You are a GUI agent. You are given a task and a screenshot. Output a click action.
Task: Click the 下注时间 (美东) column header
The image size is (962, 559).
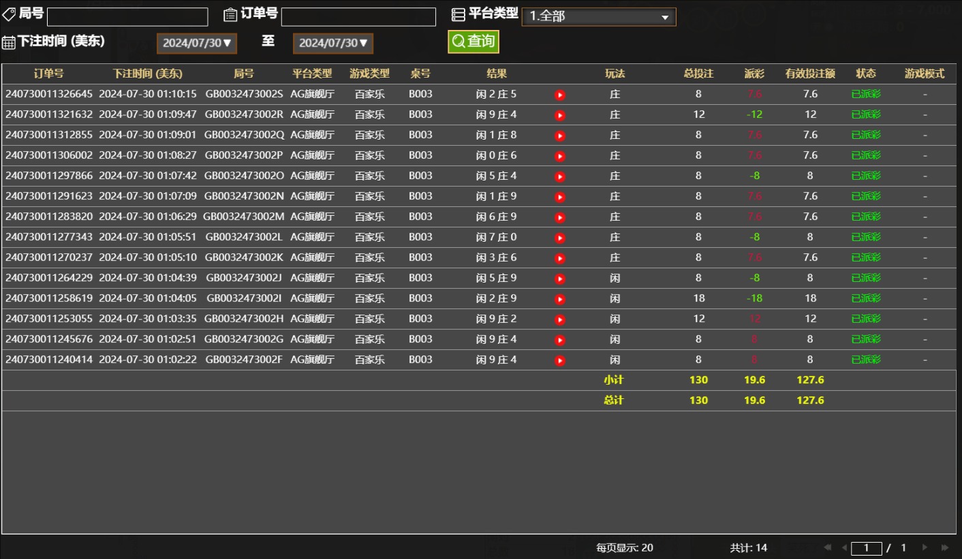pyautogui.click(x=148, y=74)
